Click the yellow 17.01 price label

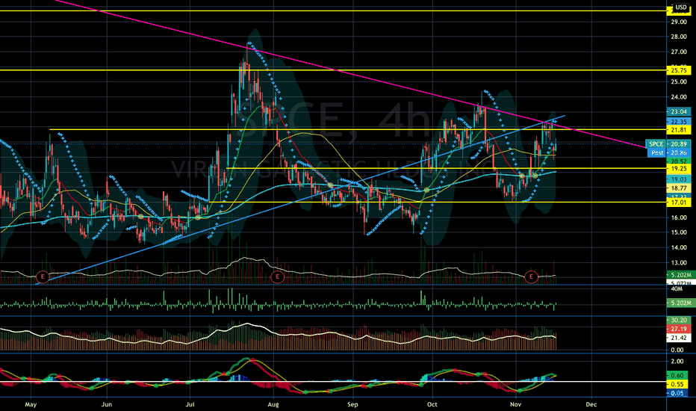point(679,203)
